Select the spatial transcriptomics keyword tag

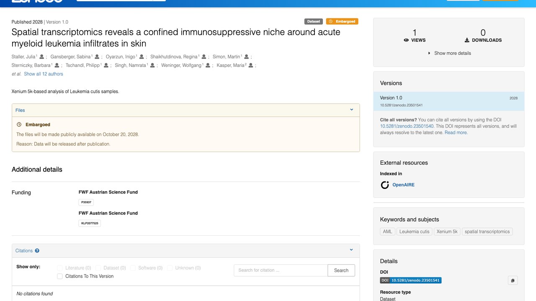[x=487, y=232]
